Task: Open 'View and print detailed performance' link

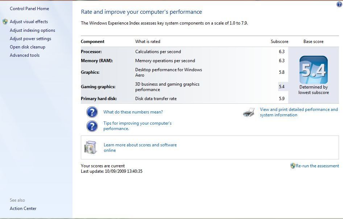Action: coord(298,112)
